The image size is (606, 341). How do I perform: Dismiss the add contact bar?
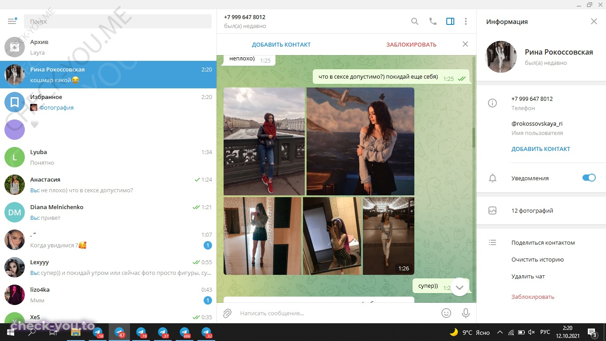(465, 44)
